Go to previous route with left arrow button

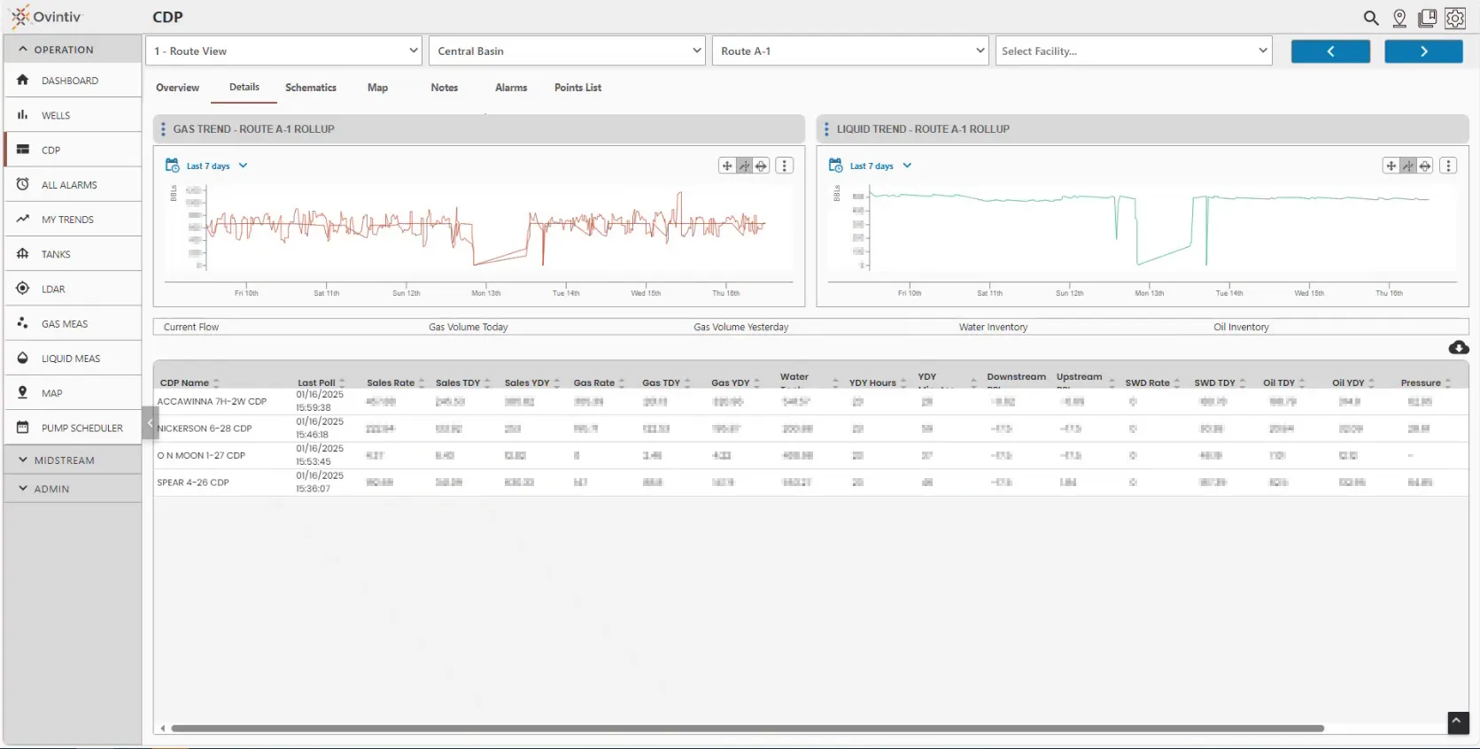coord(1330,51)
